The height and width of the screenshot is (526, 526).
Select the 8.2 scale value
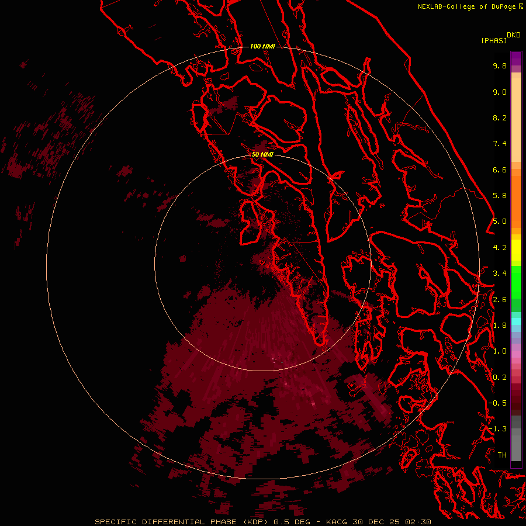(500, 117)
